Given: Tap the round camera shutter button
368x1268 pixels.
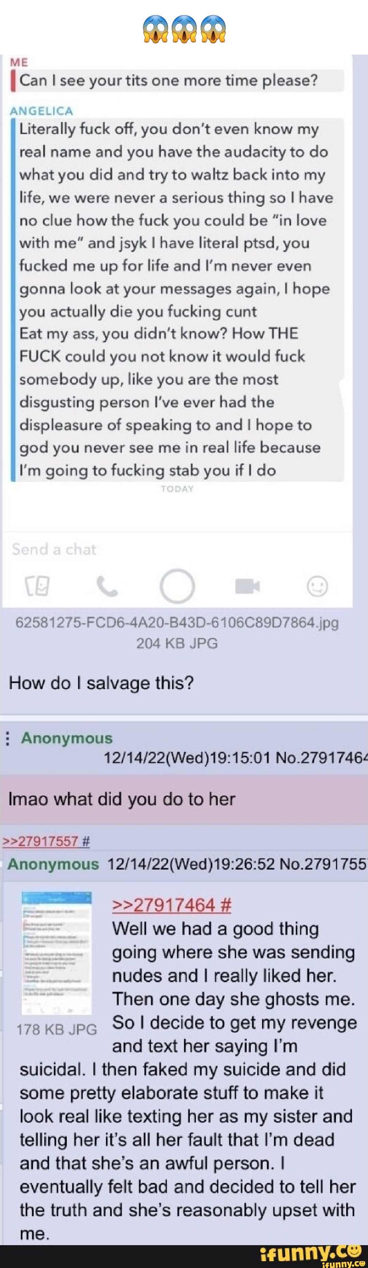Looking at the screenshot, I should coord(177,586).
